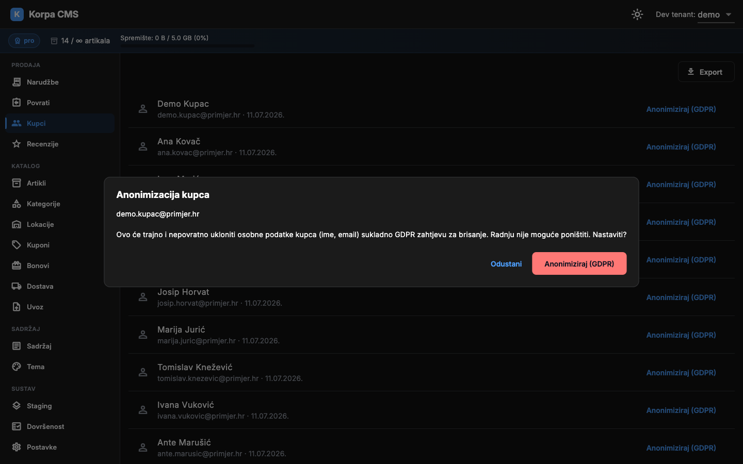The image size is (743, 464).
Task: Open Povrati in the sidebar
Action: [x=60, y=103]
